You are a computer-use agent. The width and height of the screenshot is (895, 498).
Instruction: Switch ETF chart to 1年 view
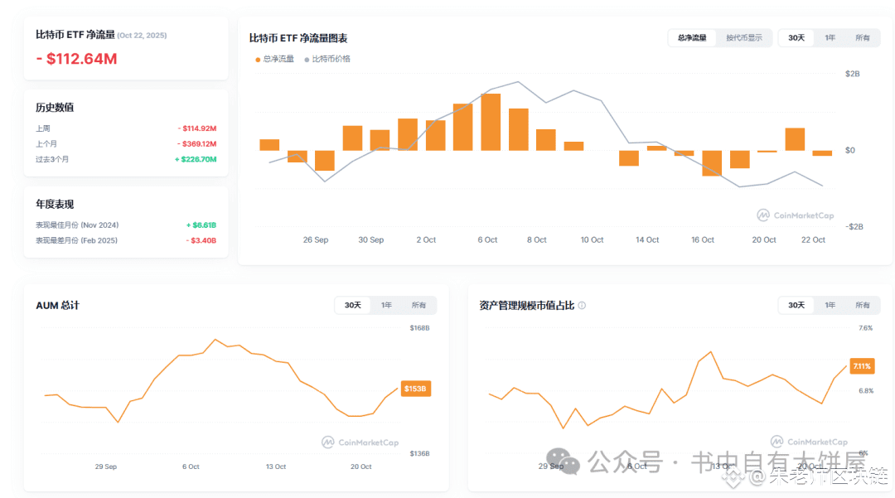829,38
